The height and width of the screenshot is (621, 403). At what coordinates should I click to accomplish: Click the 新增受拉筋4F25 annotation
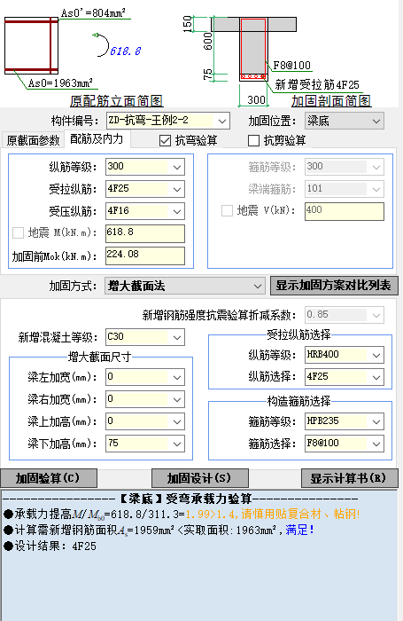tap(317, 85)
